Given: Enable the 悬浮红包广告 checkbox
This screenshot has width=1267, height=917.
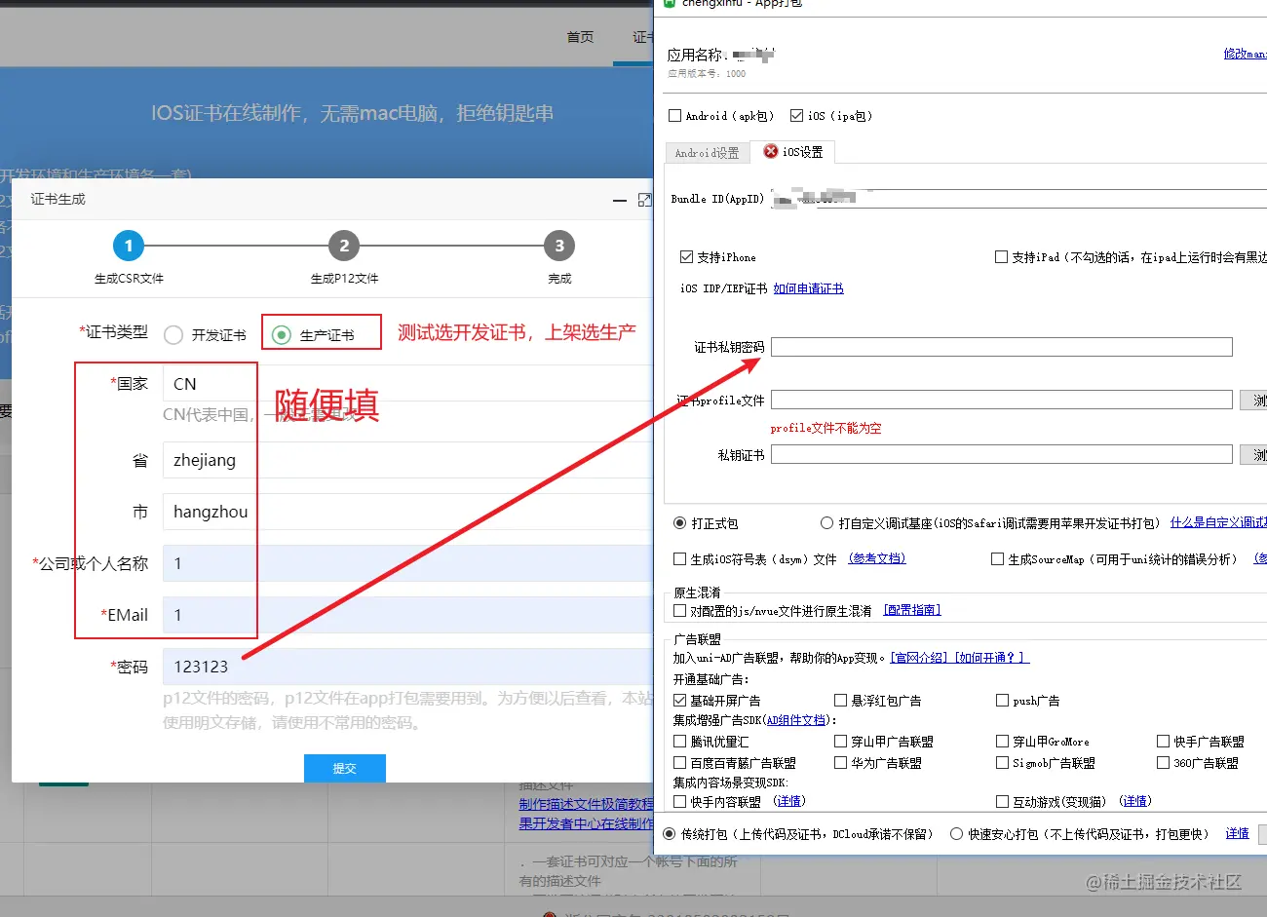Looking at the screenshot, I should (840, 701).
